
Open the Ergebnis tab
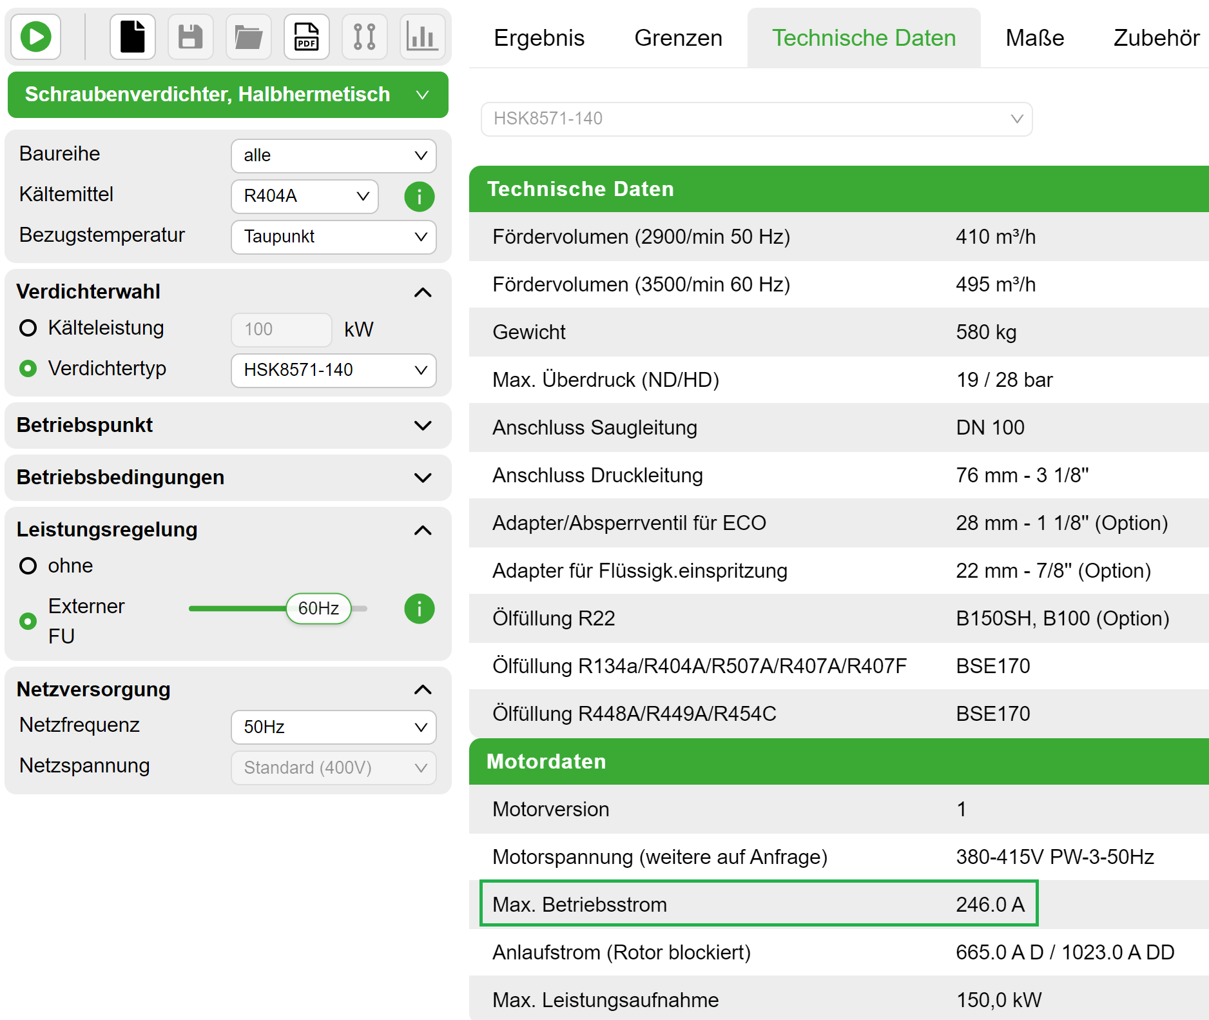pyautogui.click(x=539, y=38)
